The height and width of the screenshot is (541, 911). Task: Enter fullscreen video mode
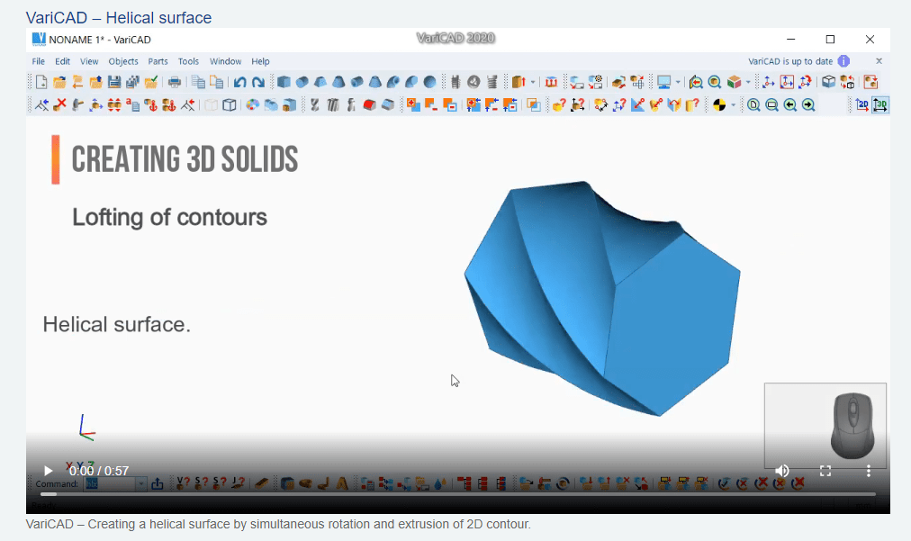pyautogui.click(x=825, y=471)
